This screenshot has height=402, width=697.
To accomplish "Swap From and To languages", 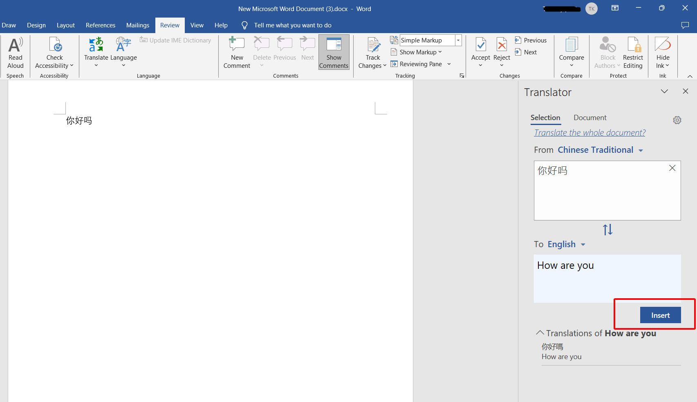I will [x=607, y=230].
